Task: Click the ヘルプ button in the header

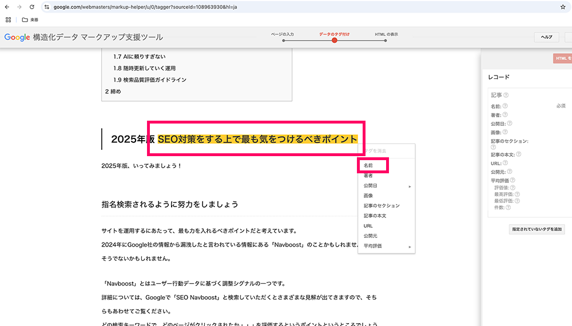Action: (546, 37)
